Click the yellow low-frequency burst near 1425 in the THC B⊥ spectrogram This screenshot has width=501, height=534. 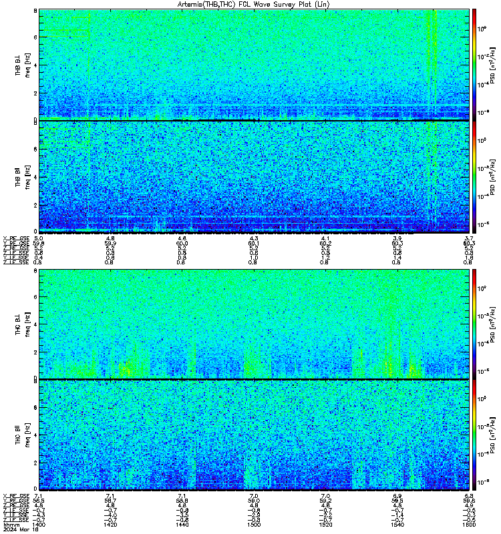click(126, 369)
